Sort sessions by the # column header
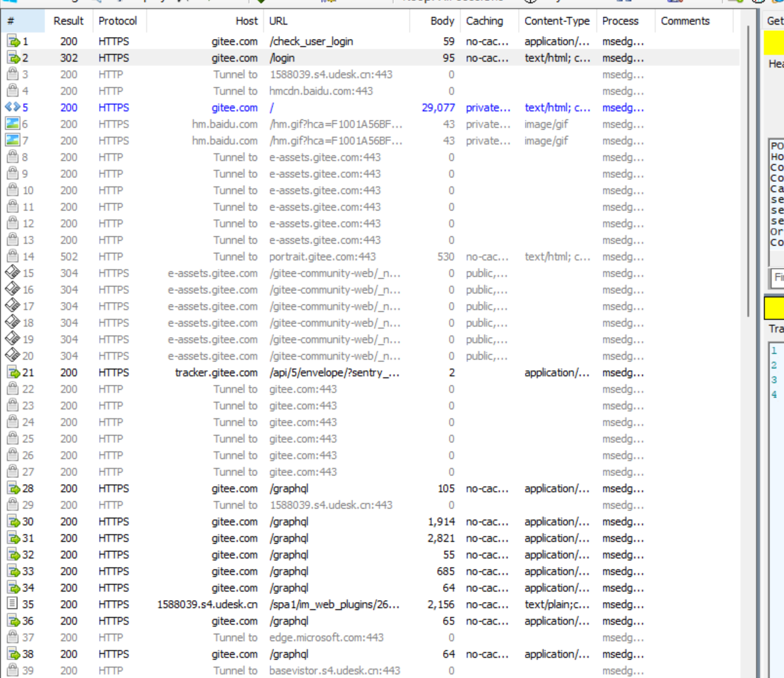784x678 pixels. coord(24,21)
